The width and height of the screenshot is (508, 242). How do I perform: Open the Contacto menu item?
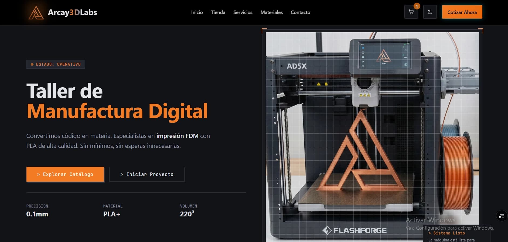[300, 12]
